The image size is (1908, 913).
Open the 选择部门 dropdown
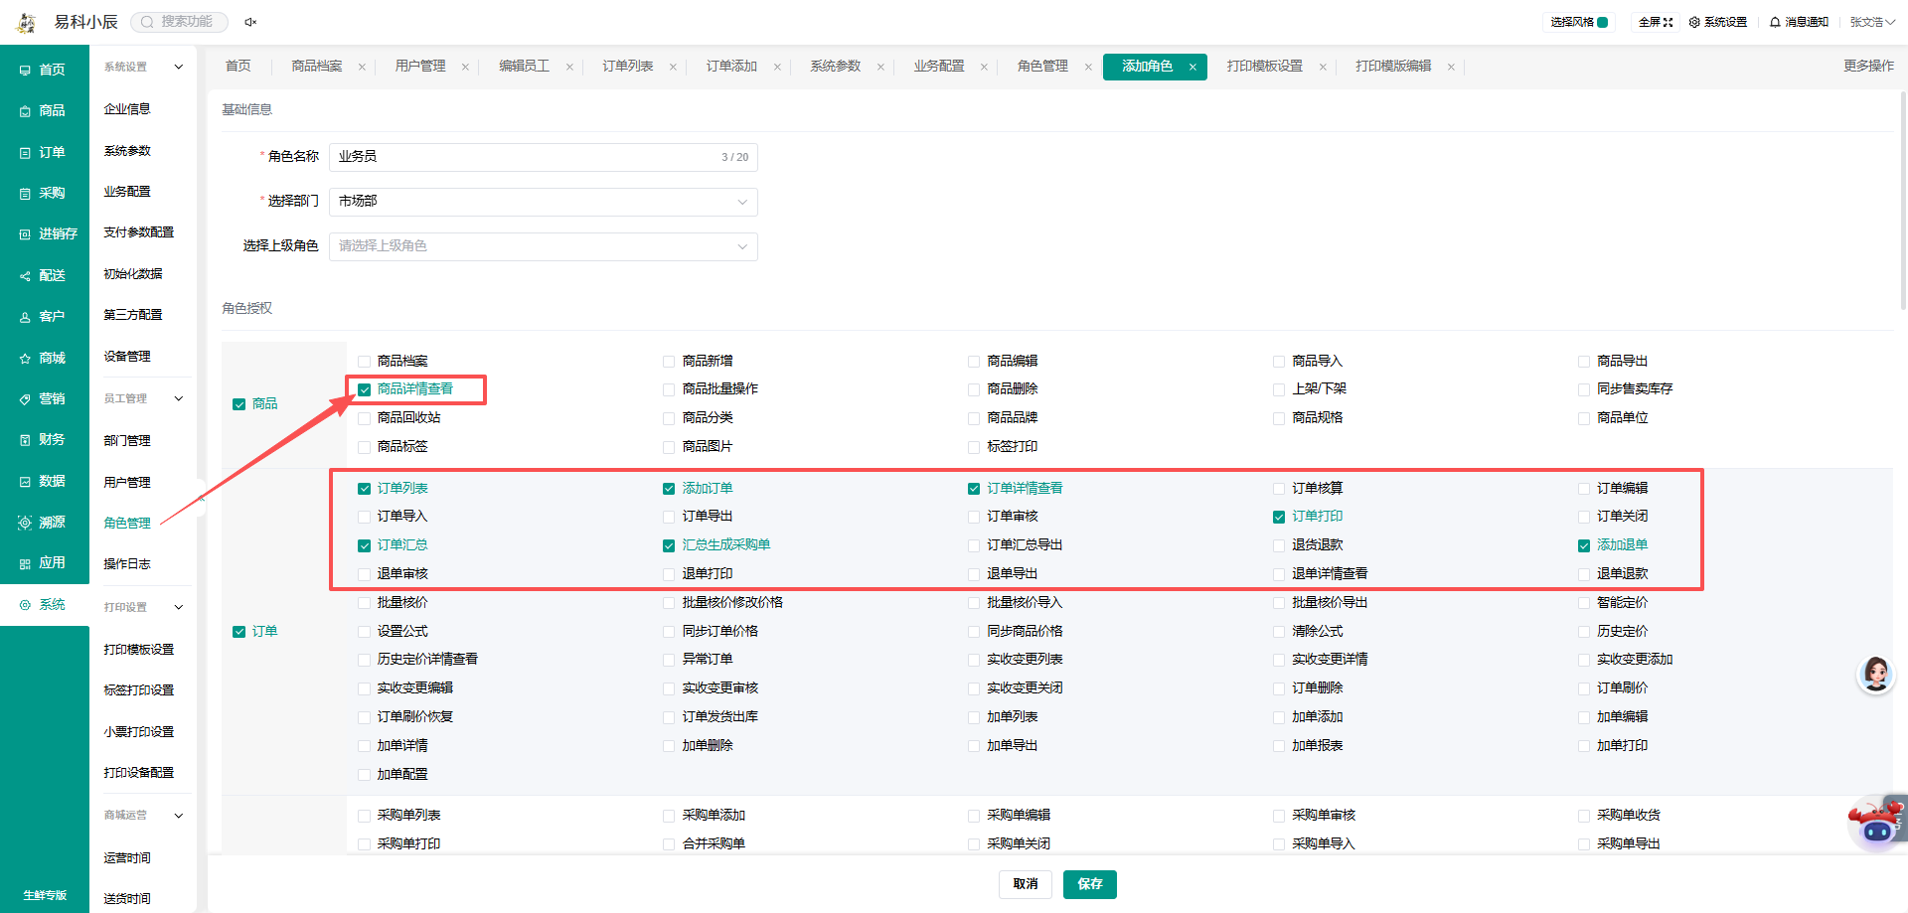point(544,202)
